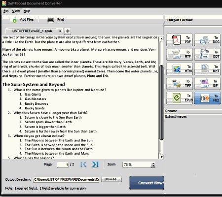Open the View menu
Screen dimensions: 222x197
pos(16,11)
